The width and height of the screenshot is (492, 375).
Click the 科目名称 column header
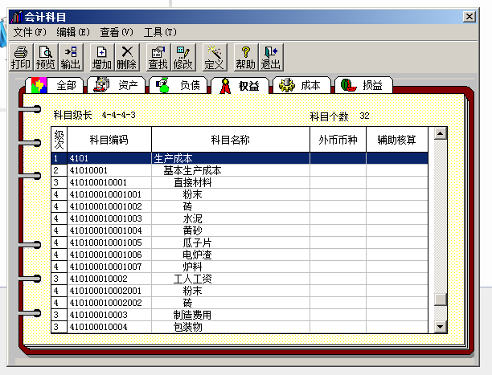(231, 140)
